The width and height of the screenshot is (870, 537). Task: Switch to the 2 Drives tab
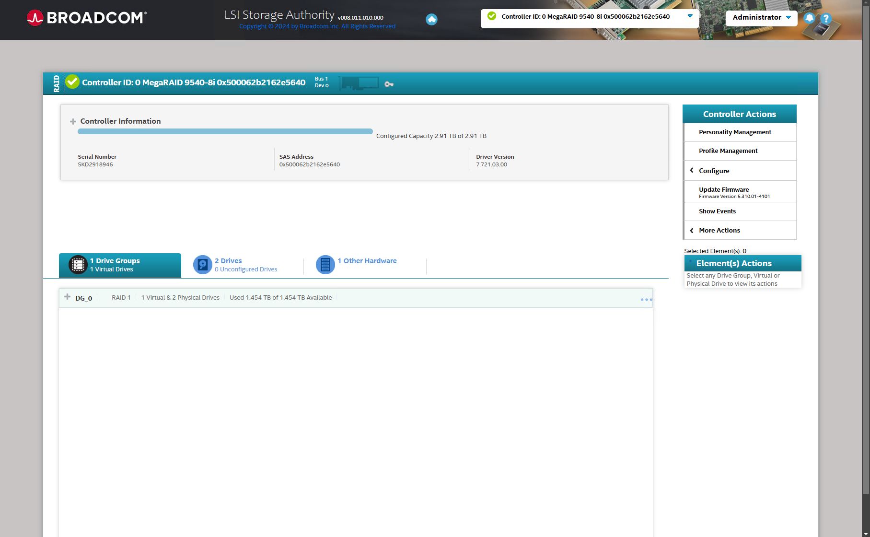pos(242,265)
